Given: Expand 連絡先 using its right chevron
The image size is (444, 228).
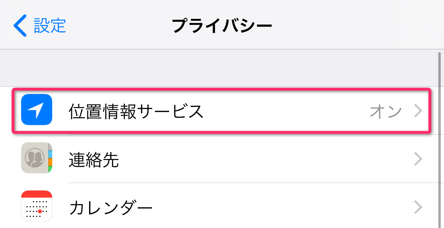Looking at the screenshot, I should pyautogui.click(x=418, y=159).
